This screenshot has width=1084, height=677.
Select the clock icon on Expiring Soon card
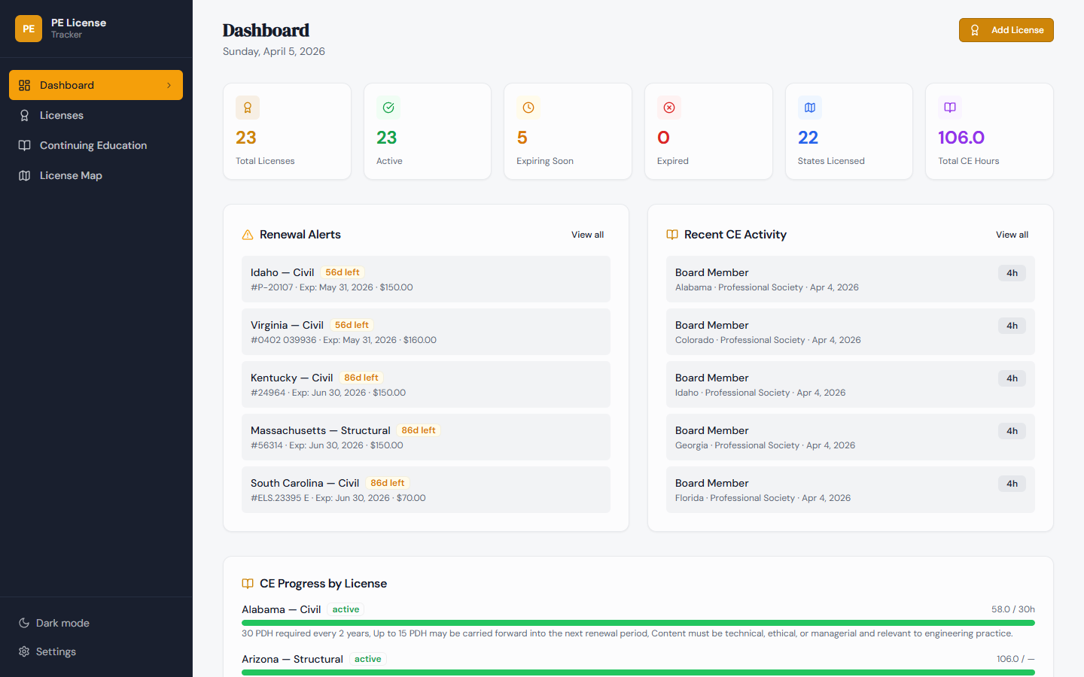[x=528, y=108]
